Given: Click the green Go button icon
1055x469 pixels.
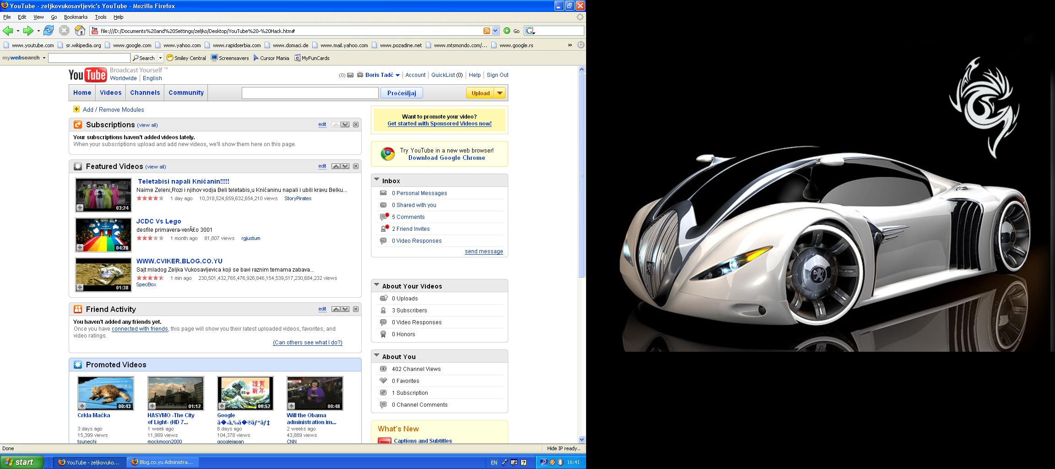Looking at the screenshot, I should click(507, 31).
